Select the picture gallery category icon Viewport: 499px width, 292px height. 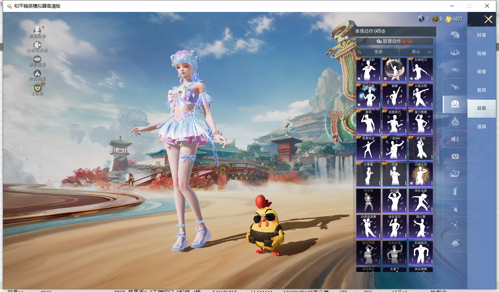click(455, 174)
